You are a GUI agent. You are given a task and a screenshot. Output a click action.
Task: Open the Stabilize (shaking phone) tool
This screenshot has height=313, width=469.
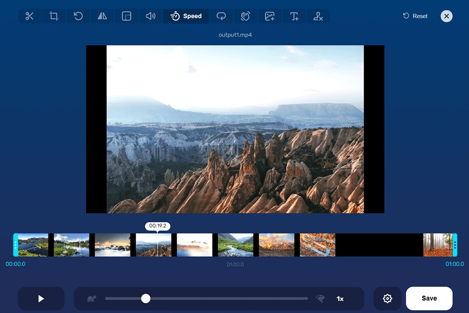245,16
